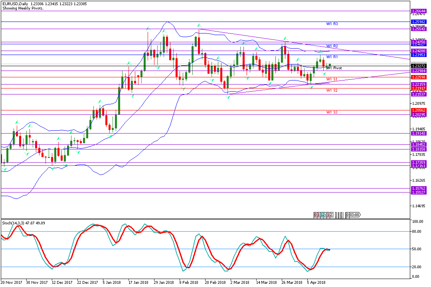Select the EURUSD,Daily chart title
The height and width of the screenshot is (287, 431).
pos(15,4)
